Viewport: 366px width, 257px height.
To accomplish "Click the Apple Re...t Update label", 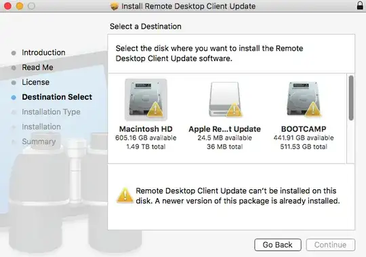I will 224,129.
